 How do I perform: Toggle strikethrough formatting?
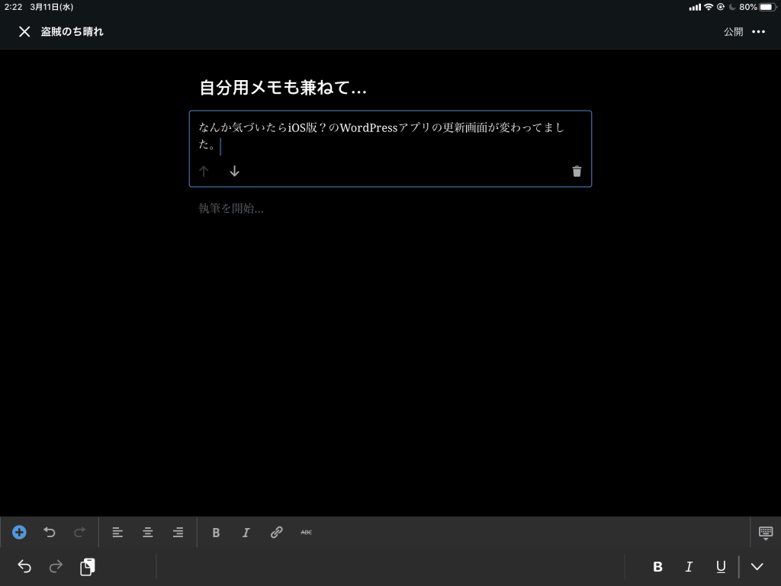[306, 533]
